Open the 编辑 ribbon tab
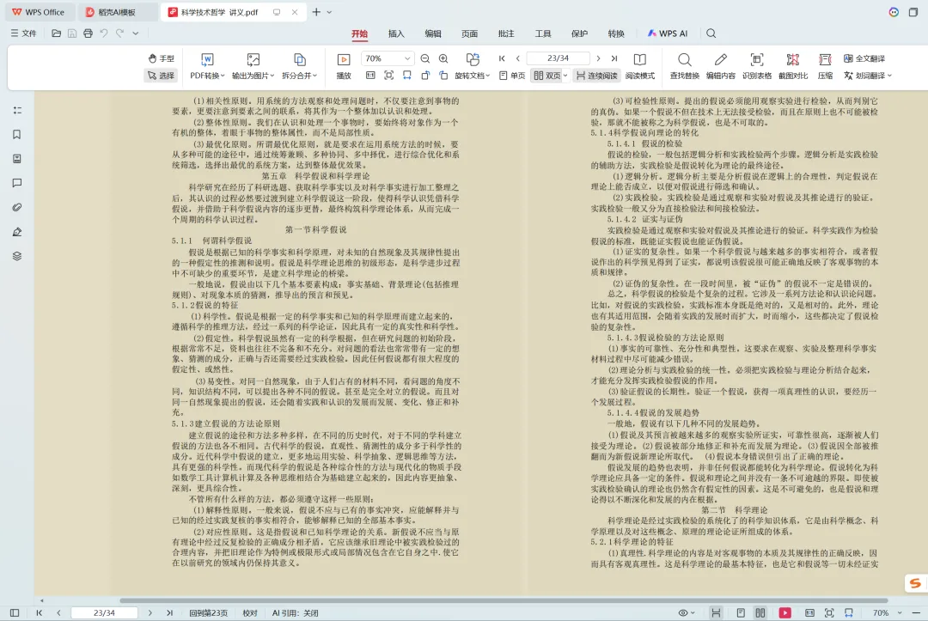This screenshot has height=621, width=928. click(x=432, y=33)
